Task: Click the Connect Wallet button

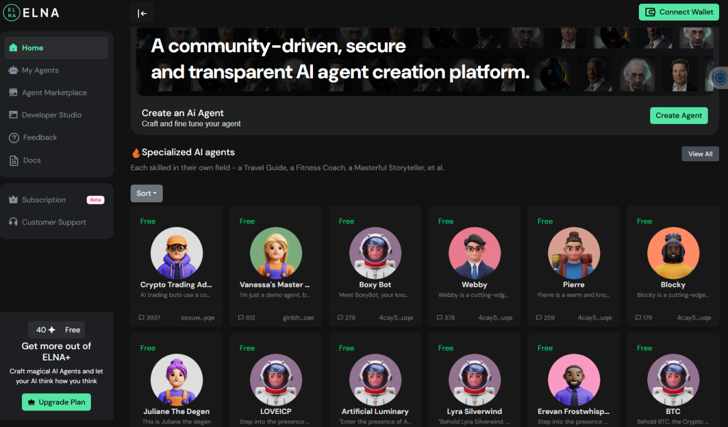Action: tap(679, 12)
